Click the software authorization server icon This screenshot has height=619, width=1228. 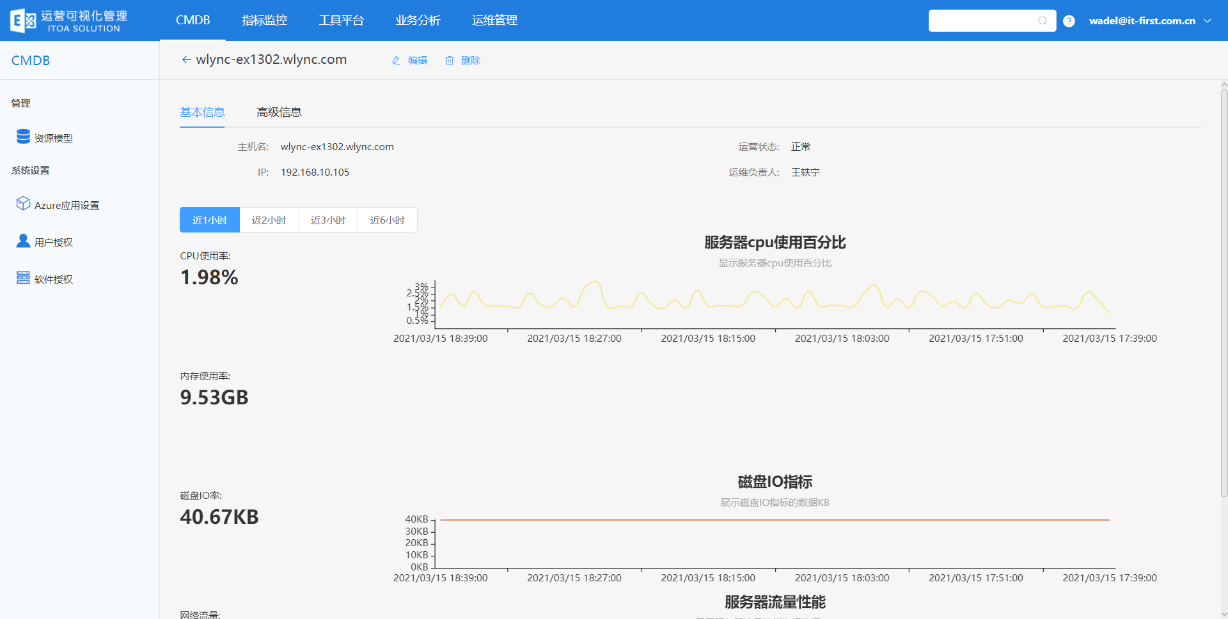coord(24,278)
